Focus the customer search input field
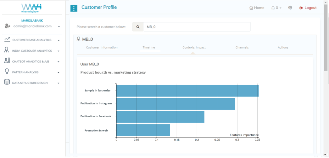 coord(197,27)
